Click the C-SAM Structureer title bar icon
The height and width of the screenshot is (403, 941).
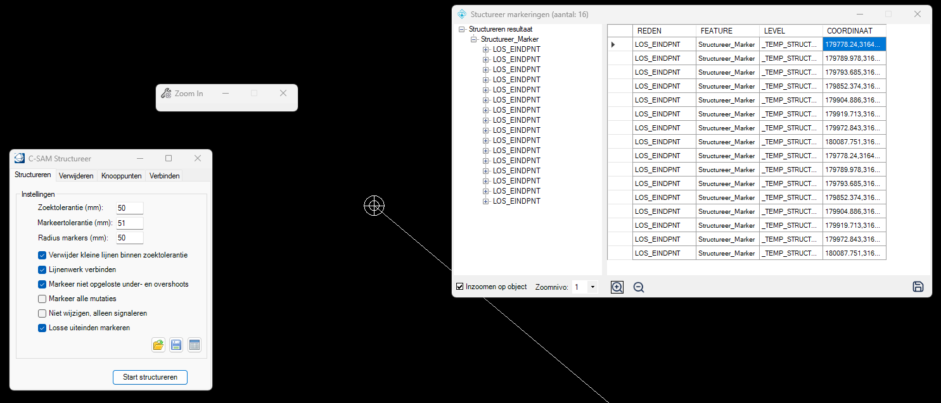pos(20,158)
